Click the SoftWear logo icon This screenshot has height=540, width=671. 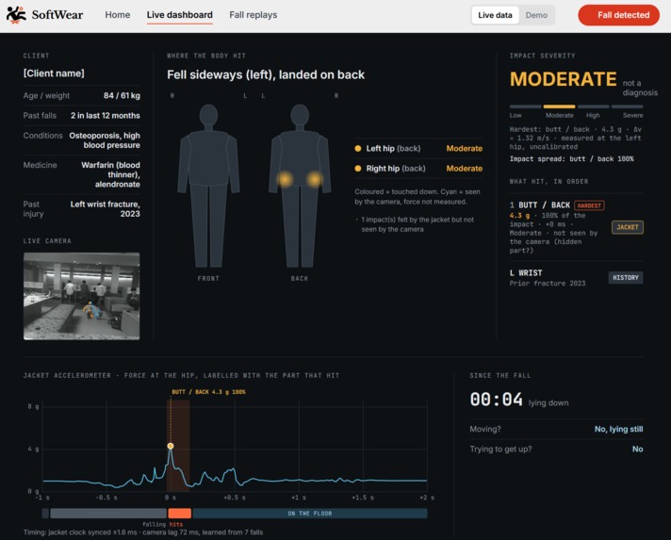pos(16,15)
